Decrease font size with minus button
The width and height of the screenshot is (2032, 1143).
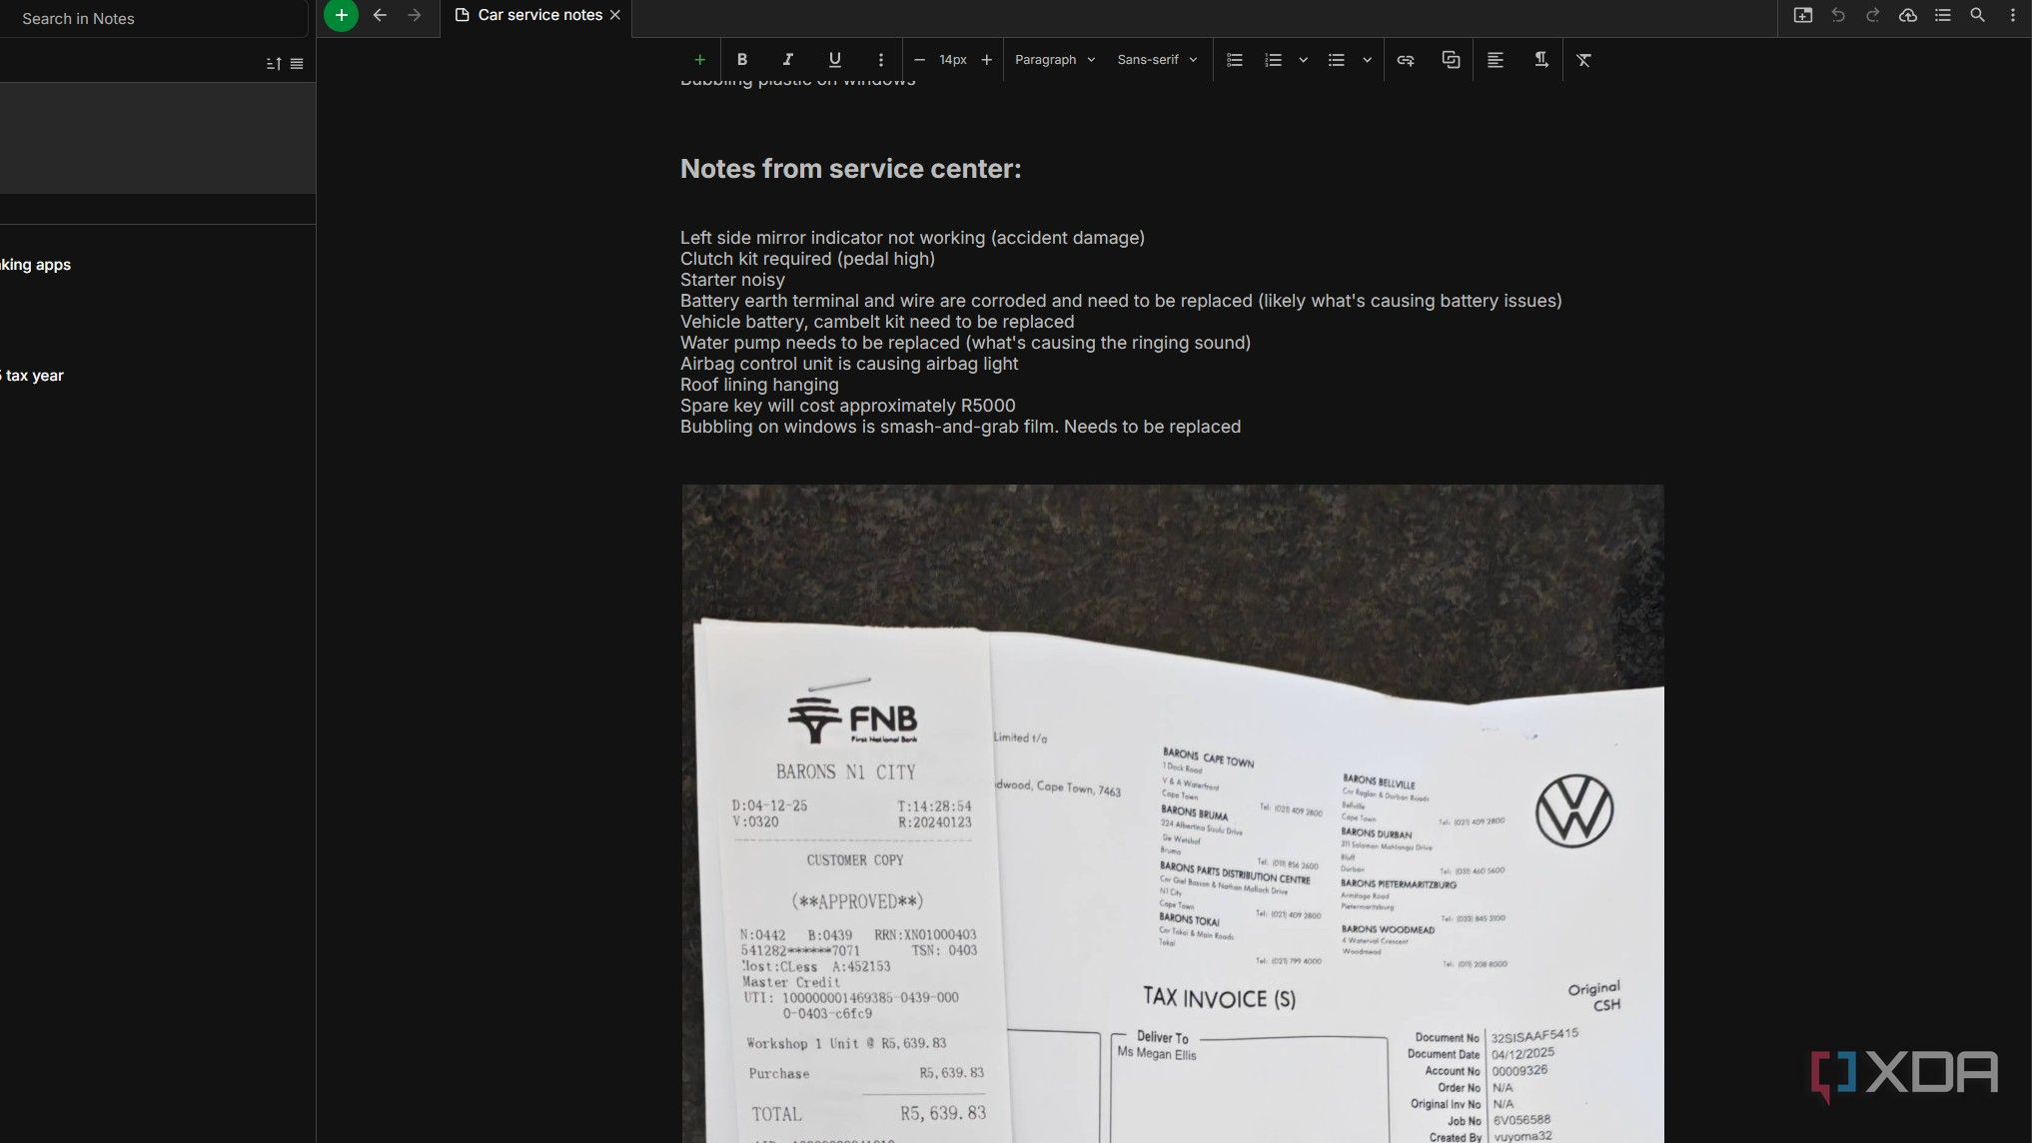click(x=919, y=60)
